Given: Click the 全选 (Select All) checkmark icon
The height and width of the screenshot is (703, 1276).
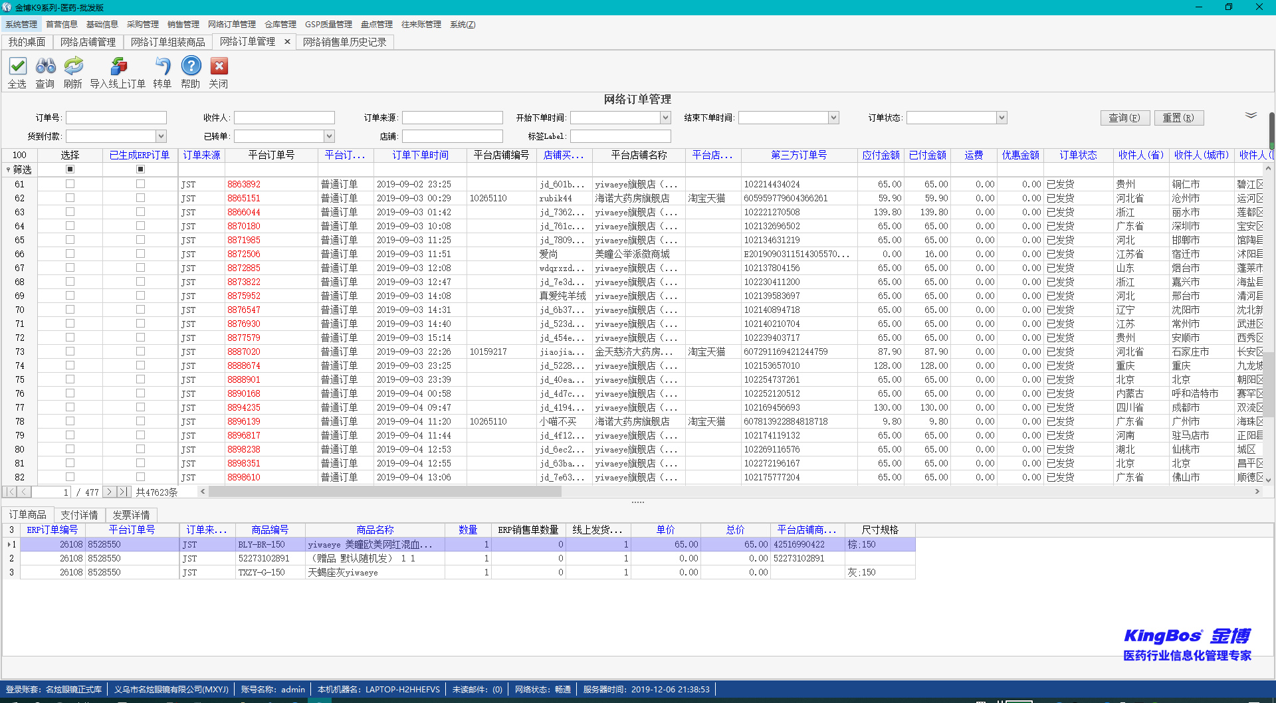Looking at the screenshot, I should pos(17,66).
